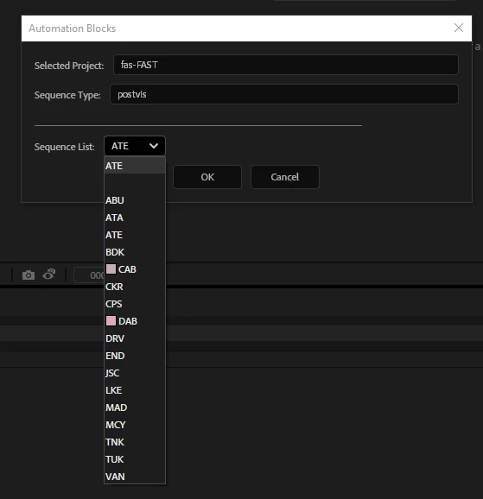Select highlighted ATE at top of list
Screen dimensions: 483x499
(x=135, y=166)
